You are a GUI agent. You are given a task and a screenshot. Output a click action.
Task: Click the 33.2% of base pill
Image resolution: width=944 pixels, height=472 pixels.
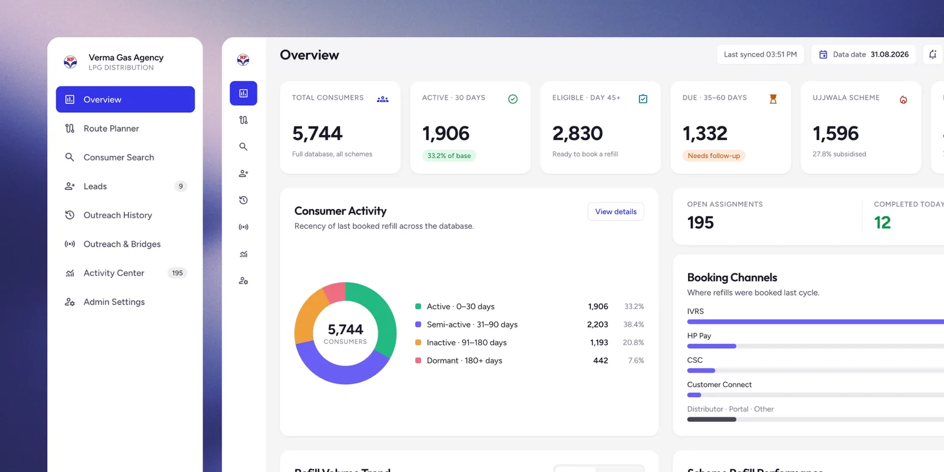tap(449, 156)
